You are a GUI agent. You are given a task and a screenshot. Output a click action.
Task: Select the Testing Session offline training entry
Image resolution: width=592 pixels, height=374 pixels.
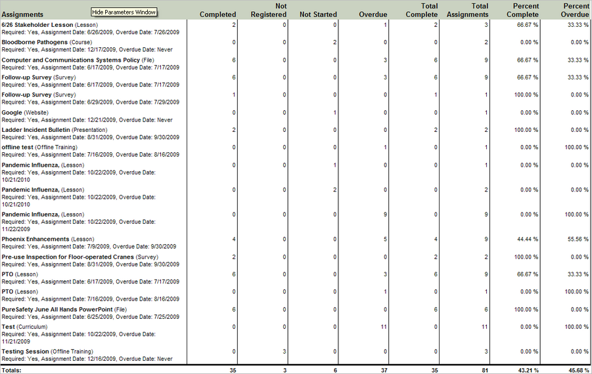point(25,352)
